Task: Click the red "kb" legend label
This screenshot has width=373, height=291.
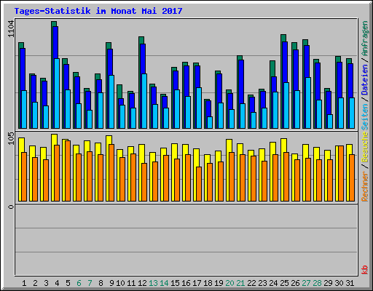Action: pos(365,270)
